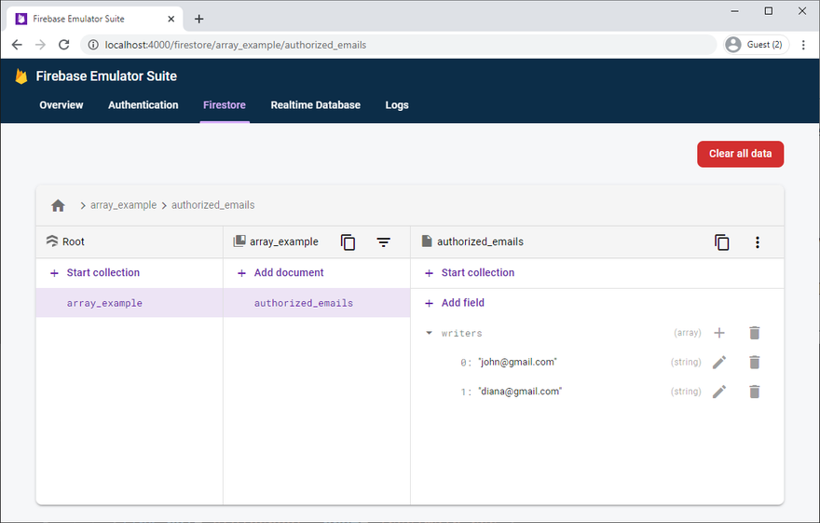
Task: Collapse the writers array field
Action: [x=429, y=333]
